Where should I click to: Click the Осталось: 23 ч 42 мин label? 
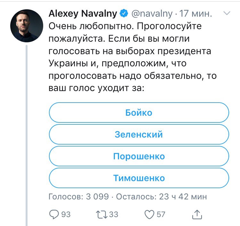162,197
